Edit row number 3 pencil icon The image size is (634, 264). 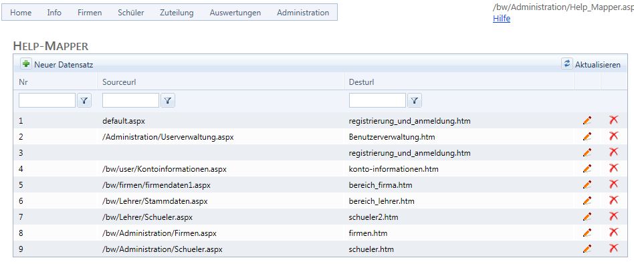pos(587,153)
